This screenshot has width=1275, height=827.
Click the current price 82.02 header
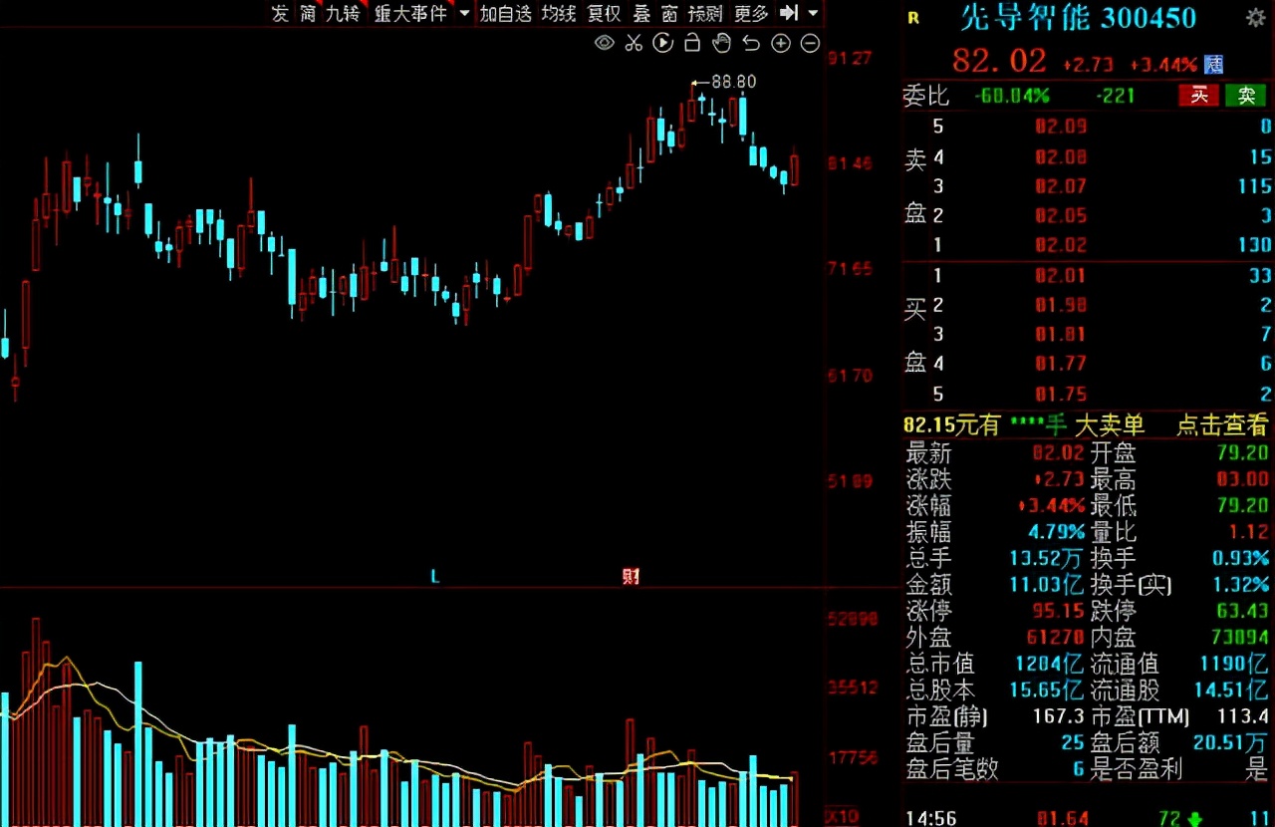(x=999, y=61)
